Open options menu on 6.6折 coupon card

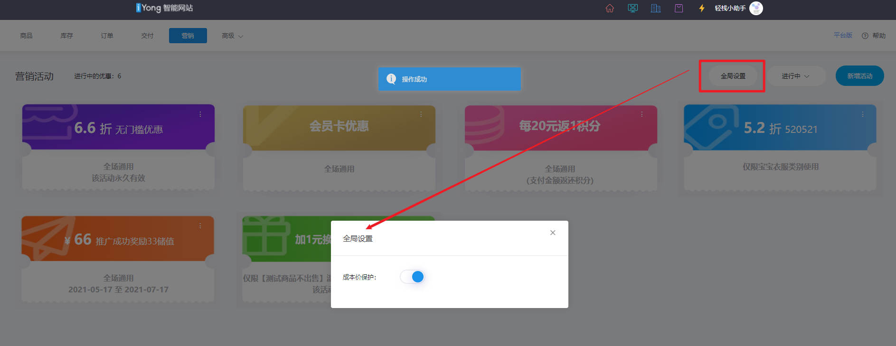(200, 114)
